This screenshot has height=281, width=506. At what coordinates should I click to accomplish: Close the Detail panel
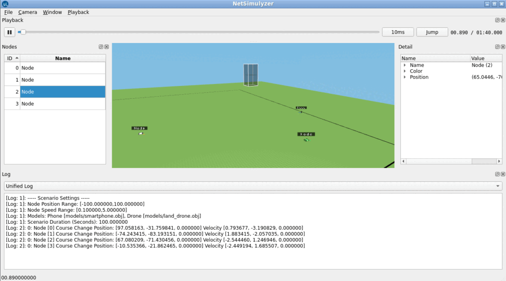pyautogui.click(x=503, y=47)
